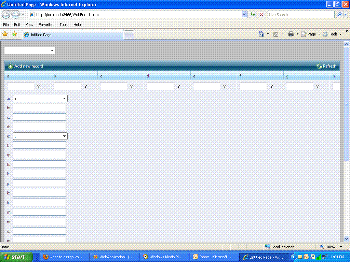Expand the dropdown for field a
This screenshot has height=262, width=350.
[64, 99]
